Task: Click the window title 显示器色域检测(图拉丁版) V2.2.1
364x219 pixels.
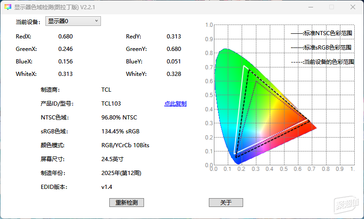Action: click(55, 7)
